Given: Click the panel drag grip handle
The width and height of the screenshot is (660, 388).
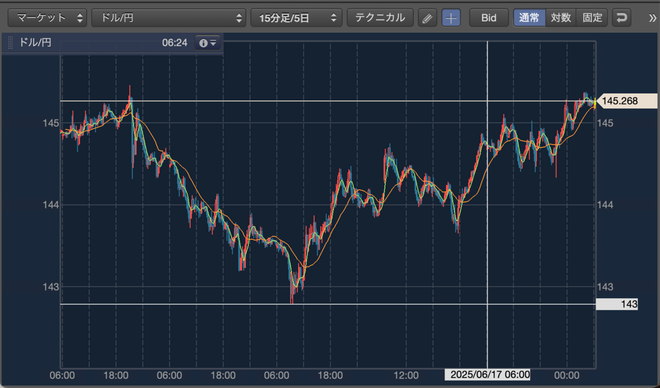Looking at the screenshot, I should point(10,43).
